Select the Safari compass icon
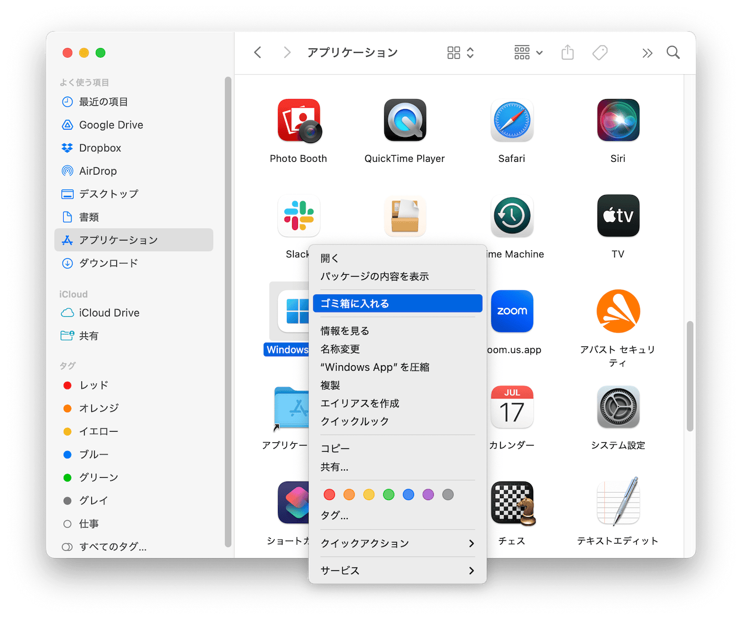 [512, 120]
